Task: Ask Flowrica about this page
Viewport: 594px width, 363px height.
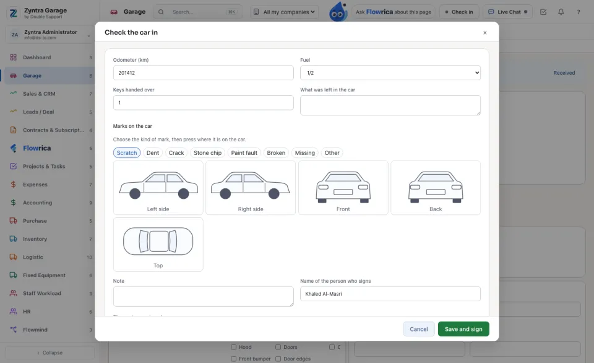Action: click(394, 12)
